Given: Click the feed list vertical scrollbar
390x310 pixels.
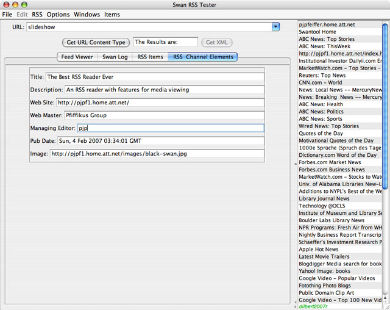Looking at the screenshot, I should 385,122.
